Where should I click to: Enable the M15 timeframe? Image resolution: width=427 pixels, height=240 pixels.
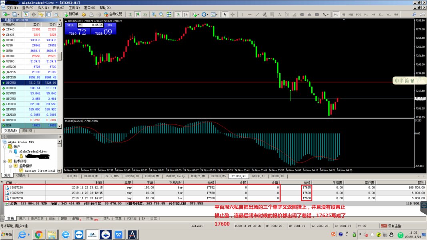point(351,14)
